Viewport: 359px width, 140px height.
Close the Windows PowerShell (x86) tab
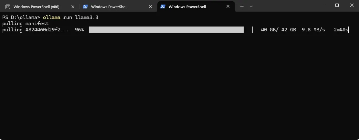73,7
